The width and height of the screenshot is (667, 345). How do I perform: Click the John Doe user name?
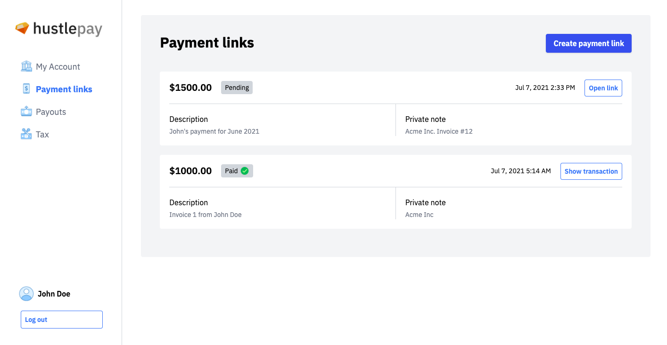tap(54, 294)
